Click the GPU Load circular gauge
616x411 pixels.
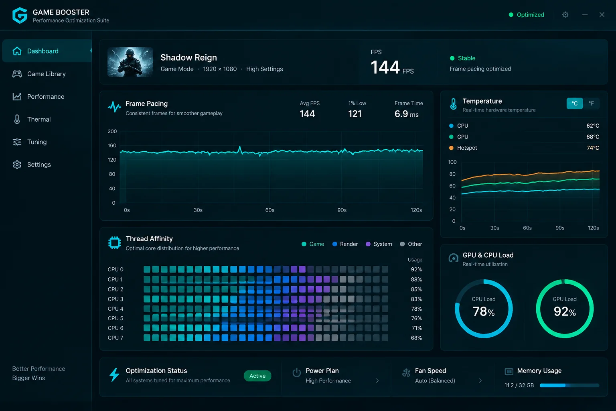click(565, 309)
